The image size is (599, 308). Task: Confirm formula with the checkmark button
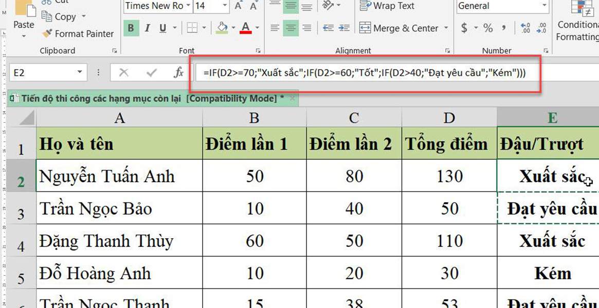151,72
